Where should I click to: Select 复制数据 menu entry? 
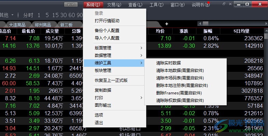click(114, 90)
